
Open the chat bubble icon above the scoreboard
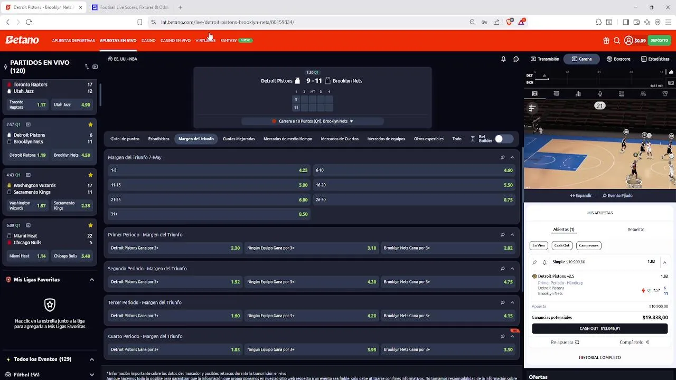(x=516, y=59)
